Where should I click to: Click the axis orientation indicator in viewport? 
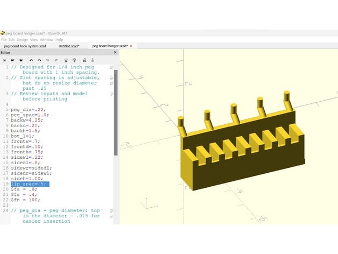(x=149, y=204)
